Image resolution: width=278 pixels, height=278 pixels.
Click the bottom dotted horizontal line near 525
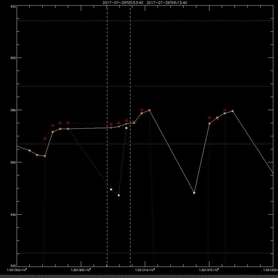145,253
